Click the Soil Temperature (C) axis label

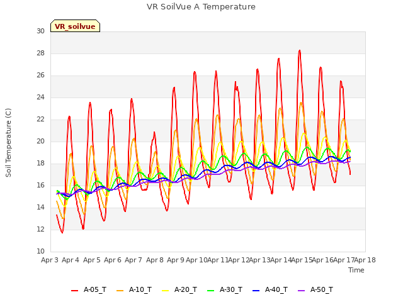8,143
